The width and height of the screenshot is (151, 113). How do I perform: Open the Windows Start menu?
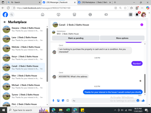(3, 110)
